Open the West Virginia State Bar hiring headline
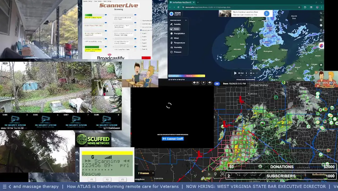The width and height of the screenshot is (338, 191). 256,187
